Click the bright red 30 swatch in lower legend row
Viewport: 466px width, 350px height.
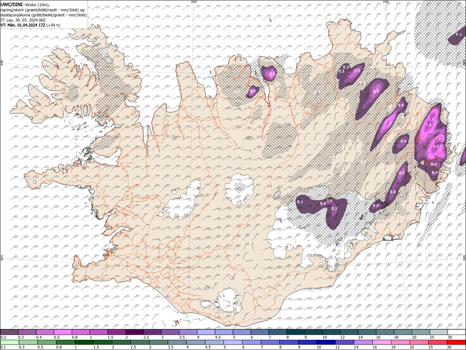point(456,342)
